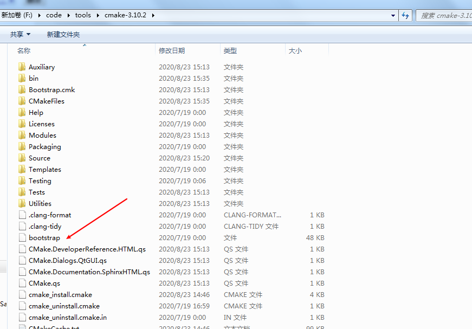Expand the arrow after cmake-3.10.2 breadcrumb
This screenshot has height=329, width=472.
[x=153, y=15]
